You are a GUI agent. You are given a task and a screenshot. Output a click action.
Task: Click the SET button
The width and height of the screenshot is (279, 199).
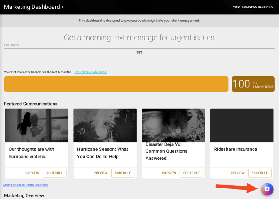[139, 53]
